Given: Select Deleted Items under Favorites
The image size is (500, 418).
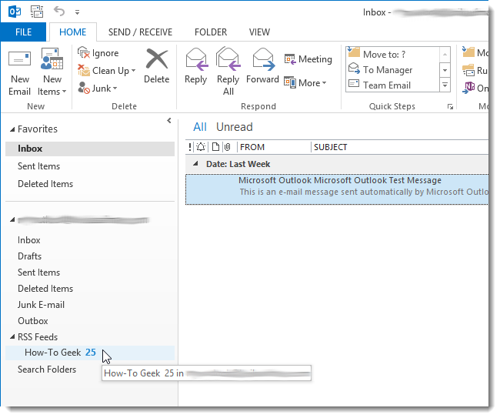Looking at the screenshot, I should [45, 184].
